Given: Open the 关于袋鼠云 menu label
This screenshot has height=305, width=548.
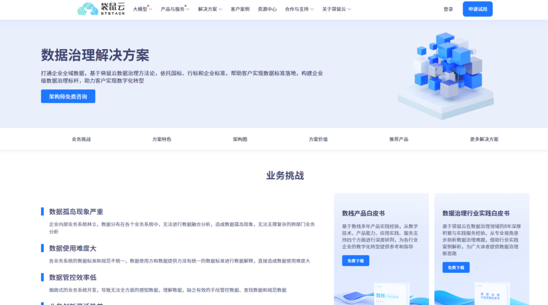Looking at the screenshot, I should coord(334,9).
